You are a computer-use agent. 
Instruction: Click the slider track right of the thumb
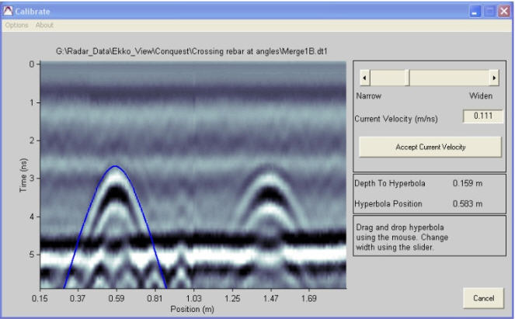click(x=449, y=78)
